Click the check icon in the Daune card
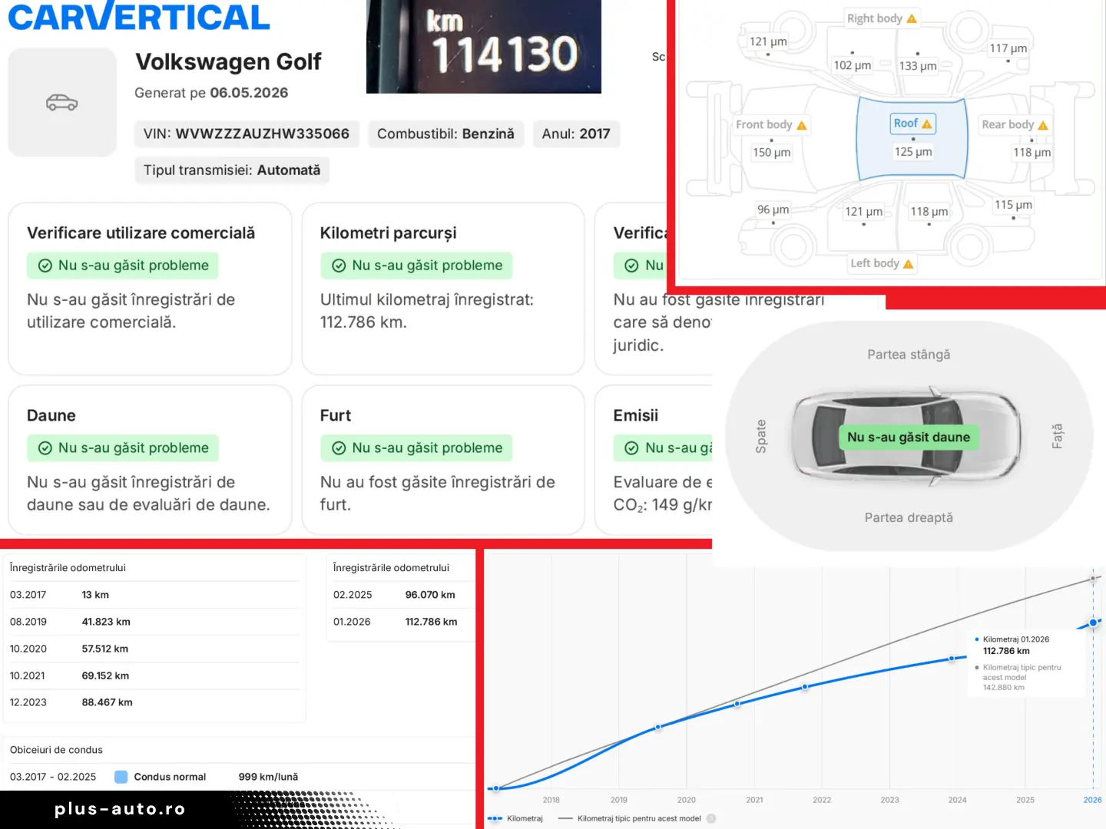The height and width of the screenshot is (829, 1106). point(45,448)
